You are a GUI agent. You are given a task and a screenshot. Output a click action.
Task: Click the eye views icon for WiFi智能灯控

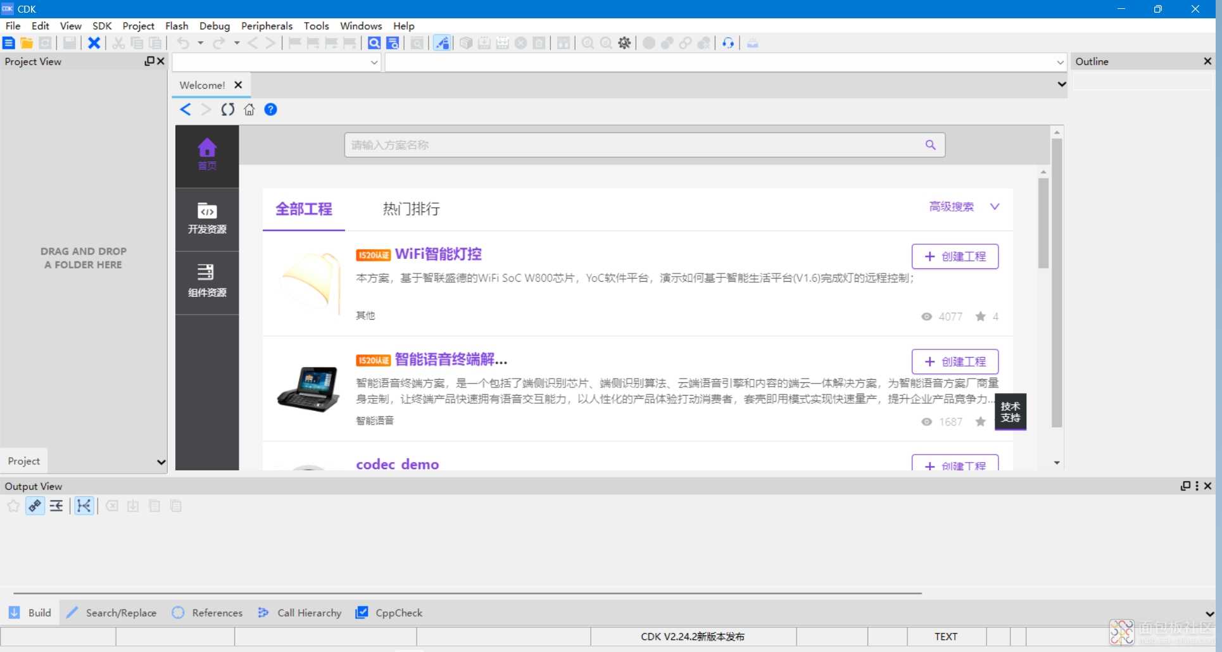[x=926, y=317]
